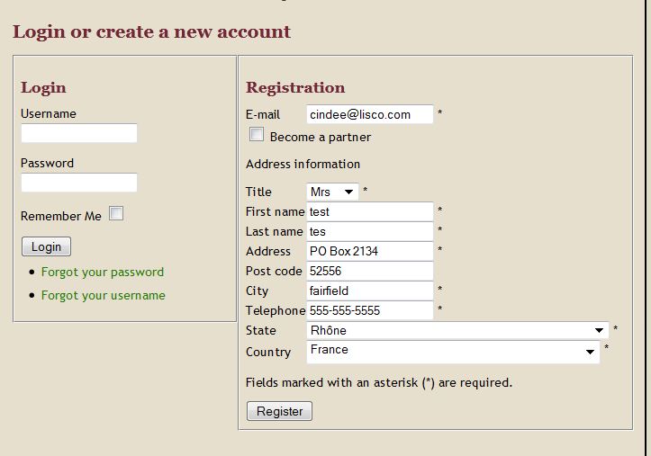Screen dimensions: 651x456
Task: Select the City field containing fairfield
Action: coord(370,291)
